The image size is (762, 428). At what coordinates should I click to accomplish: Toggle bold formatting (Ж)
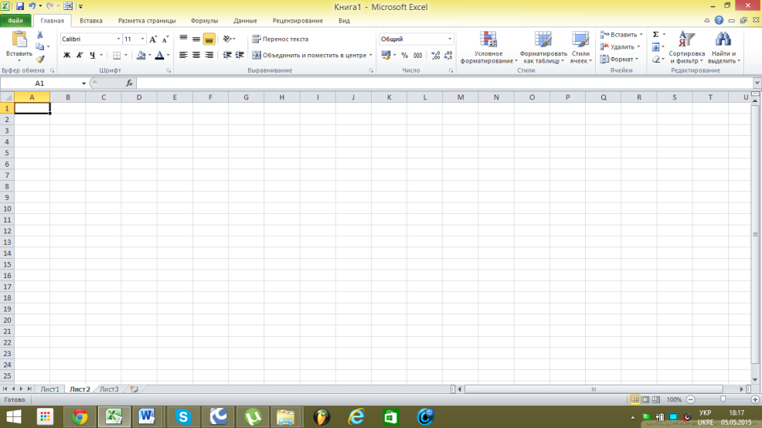click(66, 56)
